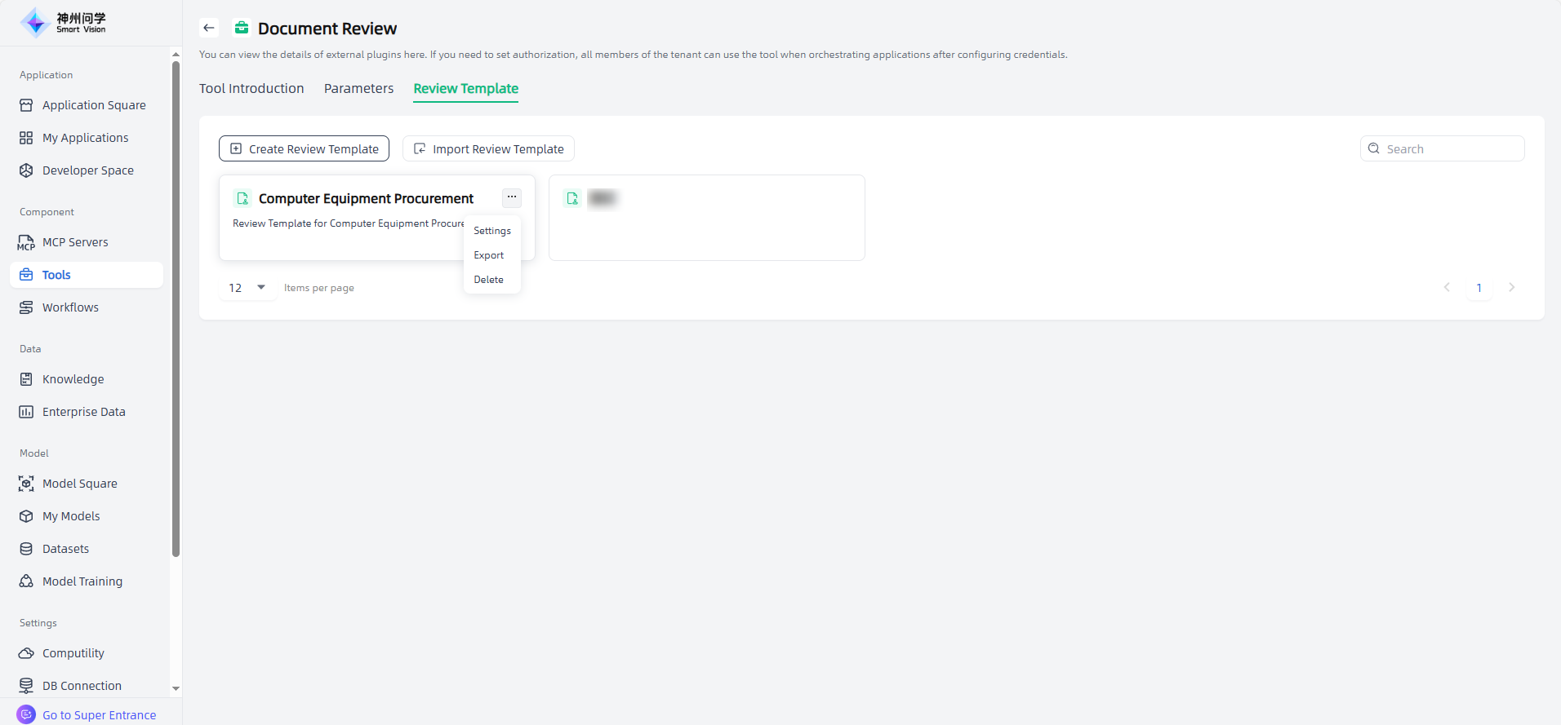Click the Smart Vision logo
Viewport: 1561px width, 725px height.
(x=64, y=23)
